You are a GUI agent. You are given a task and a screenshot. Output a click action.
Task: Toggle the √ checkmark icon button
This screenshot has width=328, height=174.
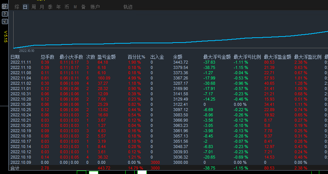(x=5, y=21)
